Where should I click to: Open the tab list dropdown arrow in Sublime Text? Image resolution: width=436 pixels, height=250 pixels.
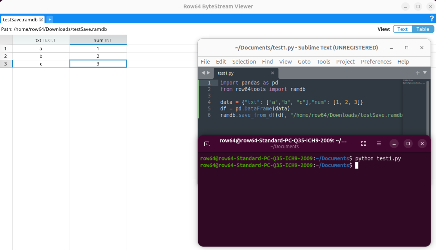(x=425, y=73)
